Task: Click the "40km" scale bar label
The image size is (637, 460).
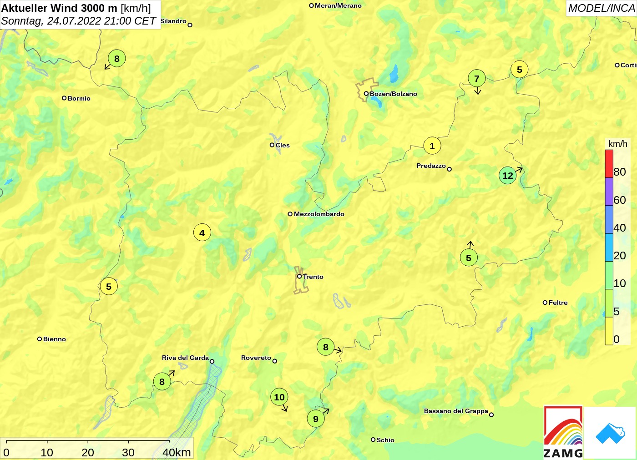Action: point(177,452)
